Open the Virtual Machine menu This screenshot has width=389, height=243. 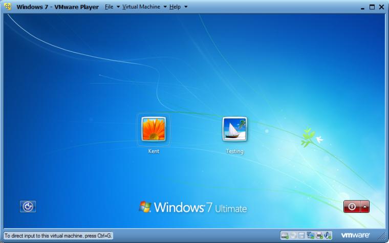pos(141,7)
